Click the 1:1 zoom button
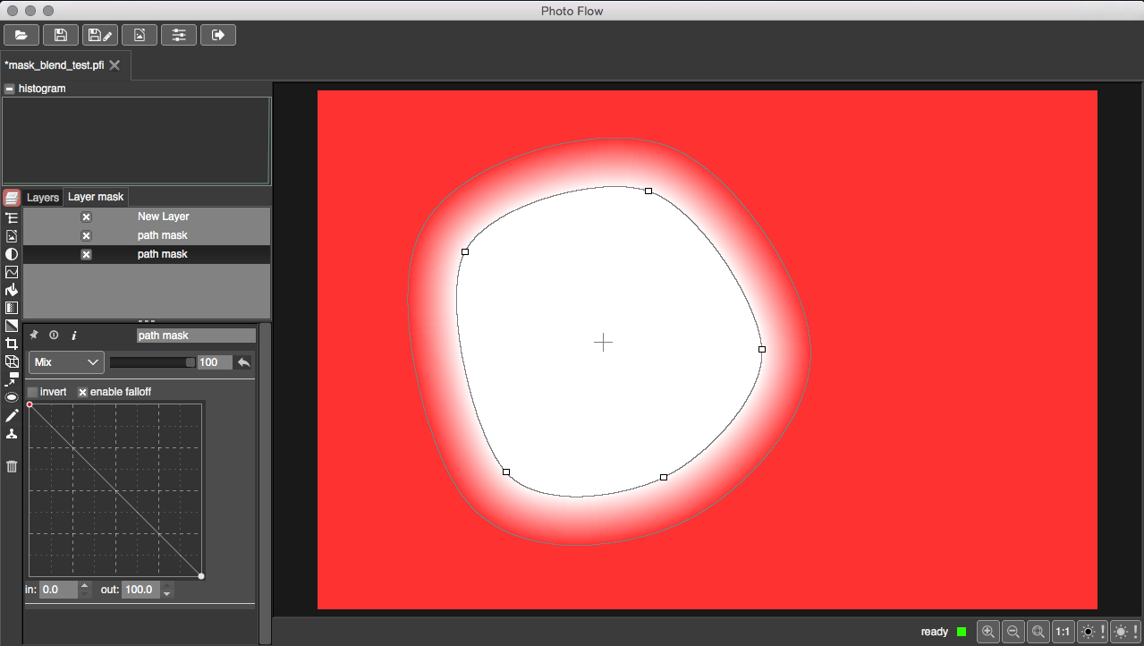 coord(1063,632)
